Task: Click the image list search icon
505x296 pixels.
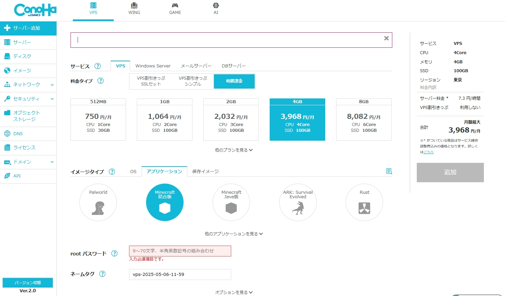Action: coord(389,171)
